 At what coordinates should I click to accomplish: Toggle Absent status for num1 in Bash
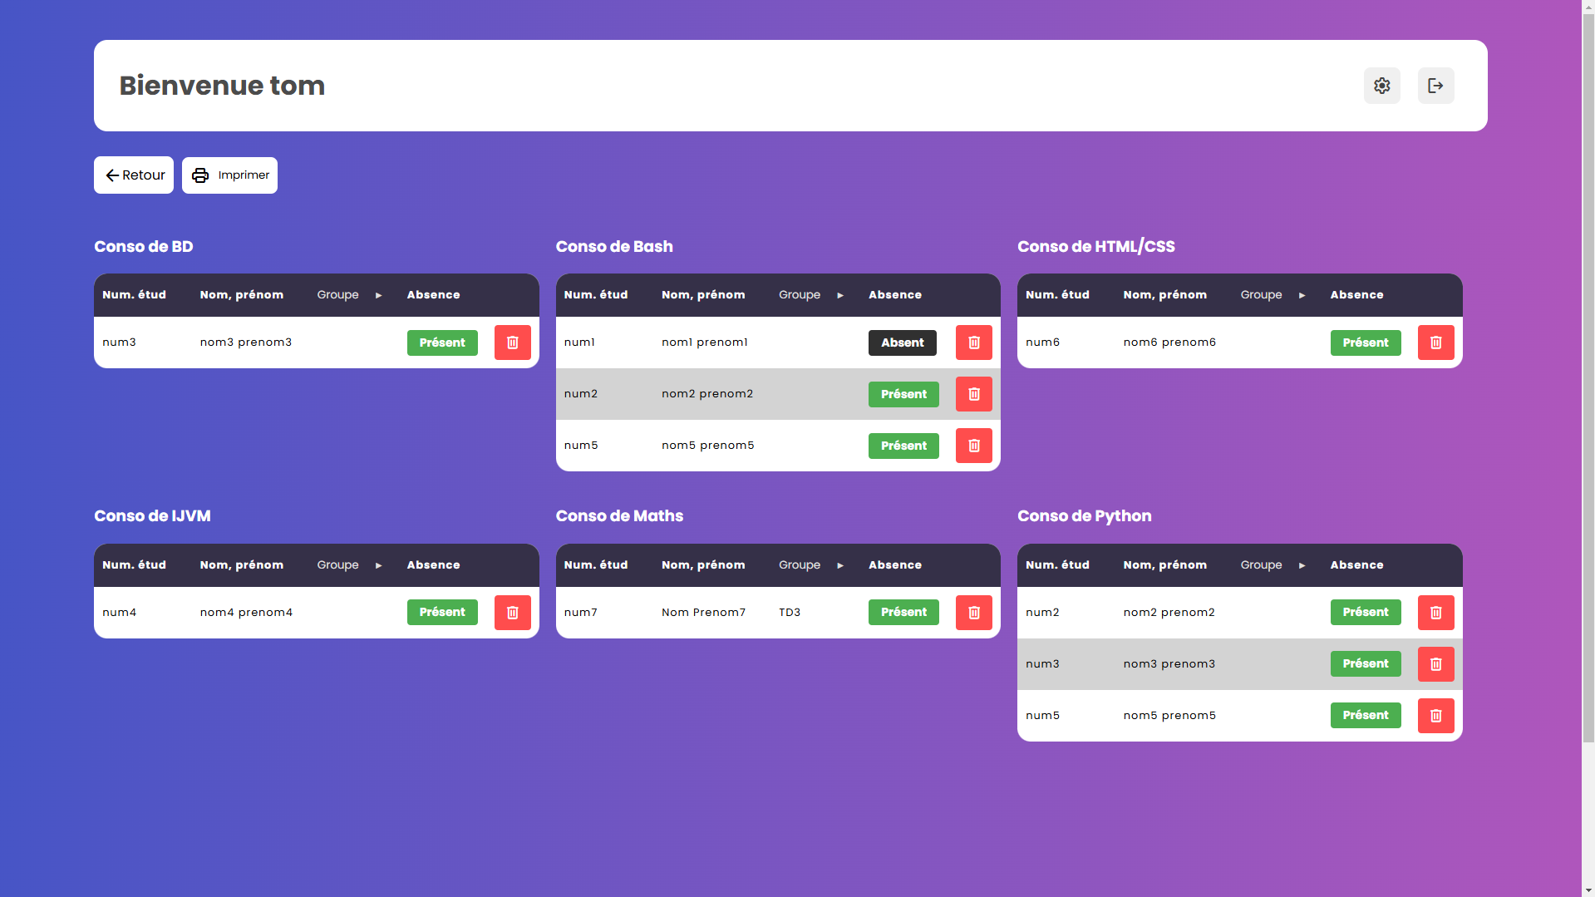pyautogui.click(x=902, y=343)
